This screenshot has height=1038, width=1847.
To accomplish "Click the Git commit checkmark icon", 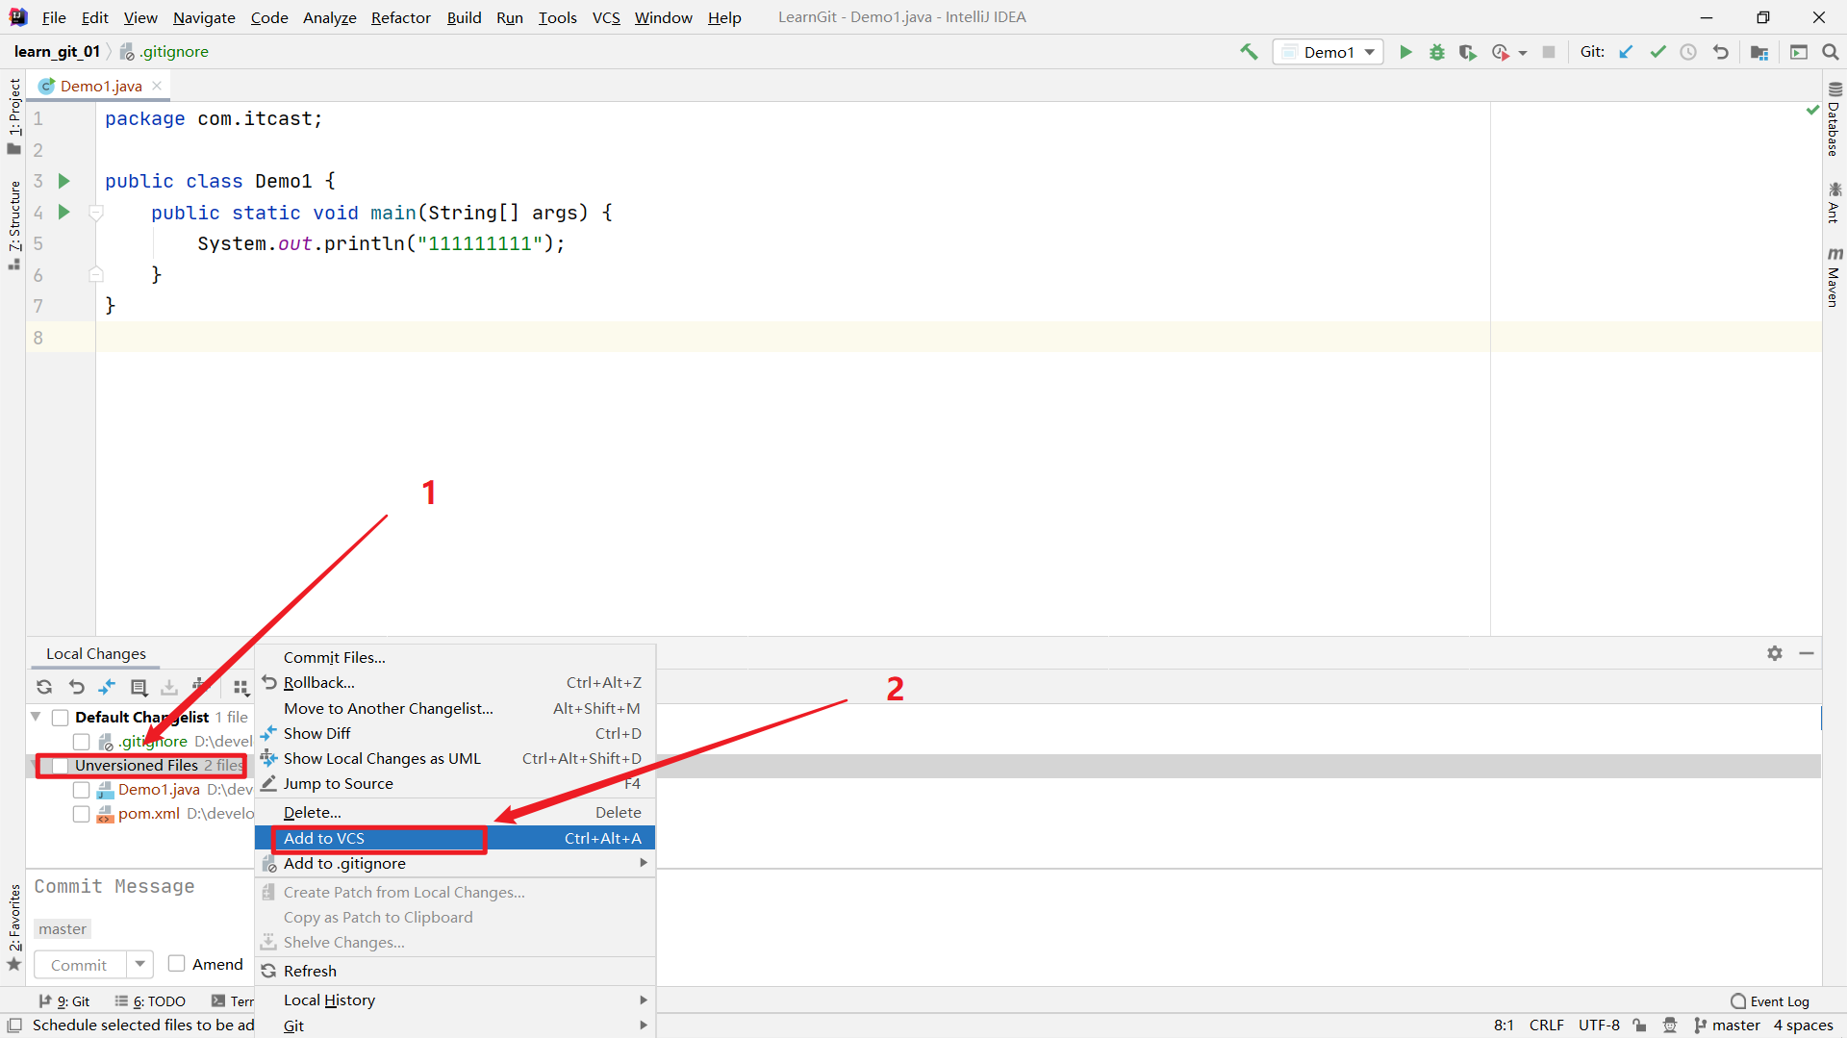I will click(x=1657, y=52).
